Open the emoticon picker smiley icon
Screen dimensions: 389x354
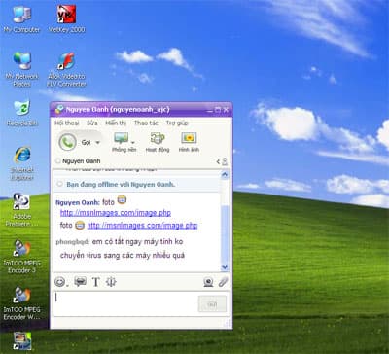coord(60,282)
